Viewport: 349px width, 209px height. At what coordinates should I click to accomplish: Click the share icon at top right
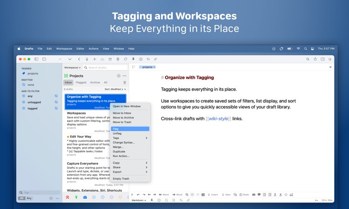tap(315, 59)
